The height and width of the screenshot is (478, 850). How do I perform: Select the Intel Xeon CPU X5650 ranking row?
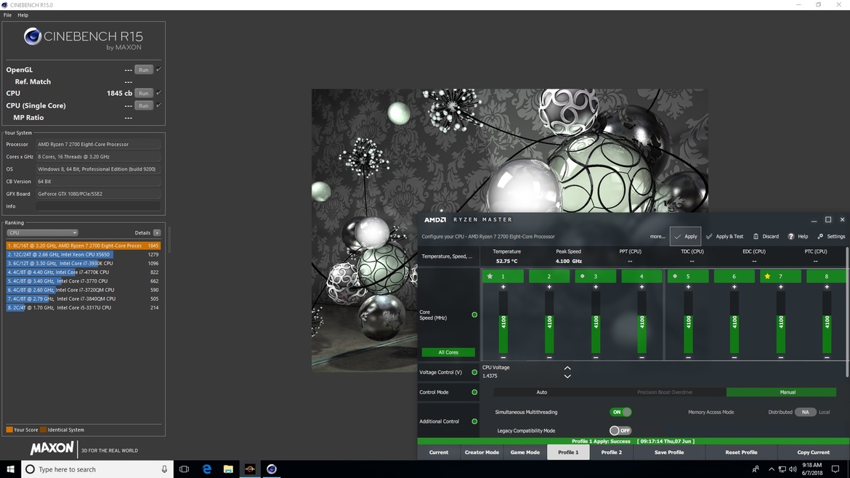coord(83,254)
